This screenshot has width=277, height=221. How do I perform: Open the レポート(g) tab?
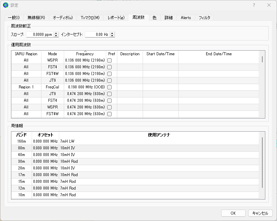point(116,18)
